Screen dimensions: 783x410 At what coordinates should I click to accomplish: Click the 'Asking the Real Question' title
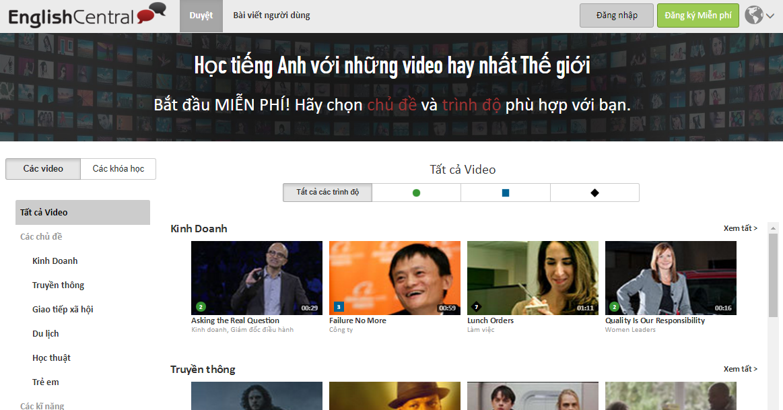(x=235, y=320)
